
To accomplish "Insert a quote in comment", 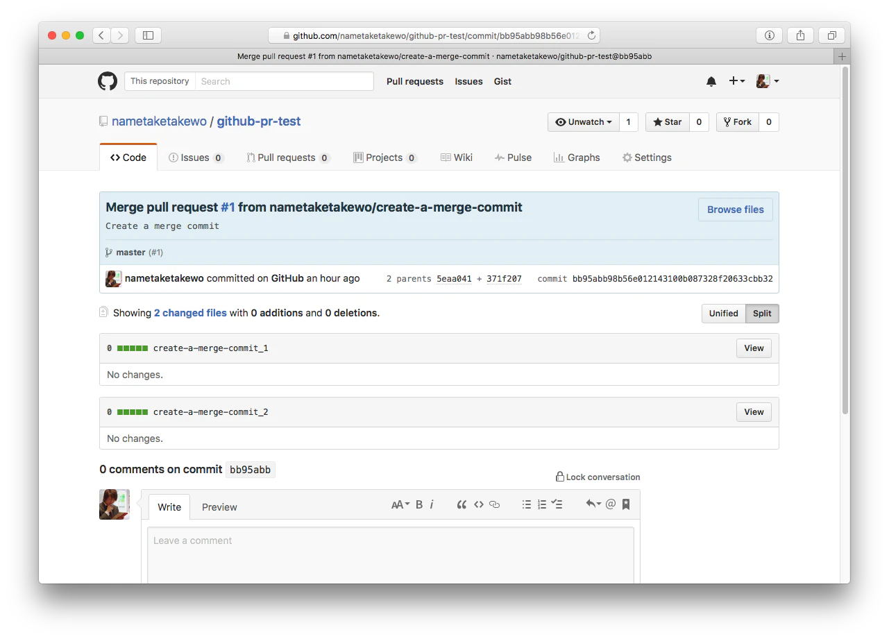I will (462, 504).
